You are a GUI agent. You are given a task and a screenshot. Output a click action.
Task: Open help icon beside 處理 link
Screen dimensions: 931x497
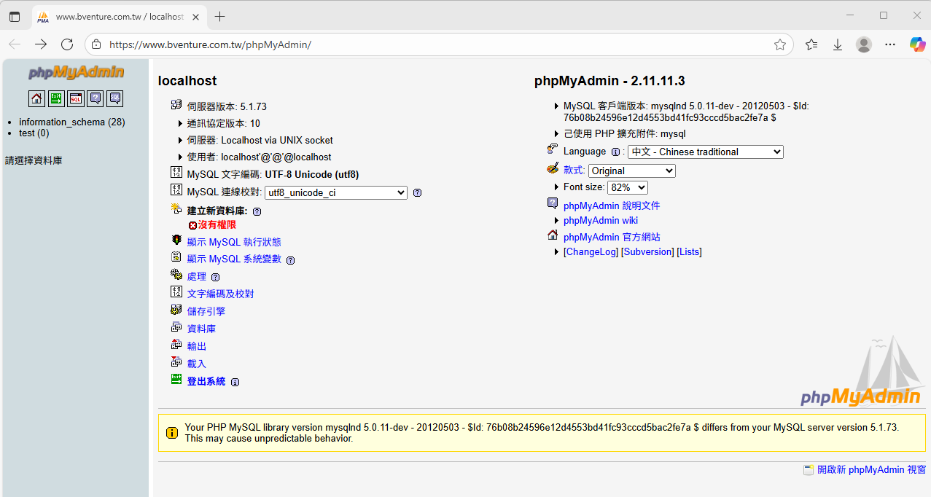(x=215, y=278)
